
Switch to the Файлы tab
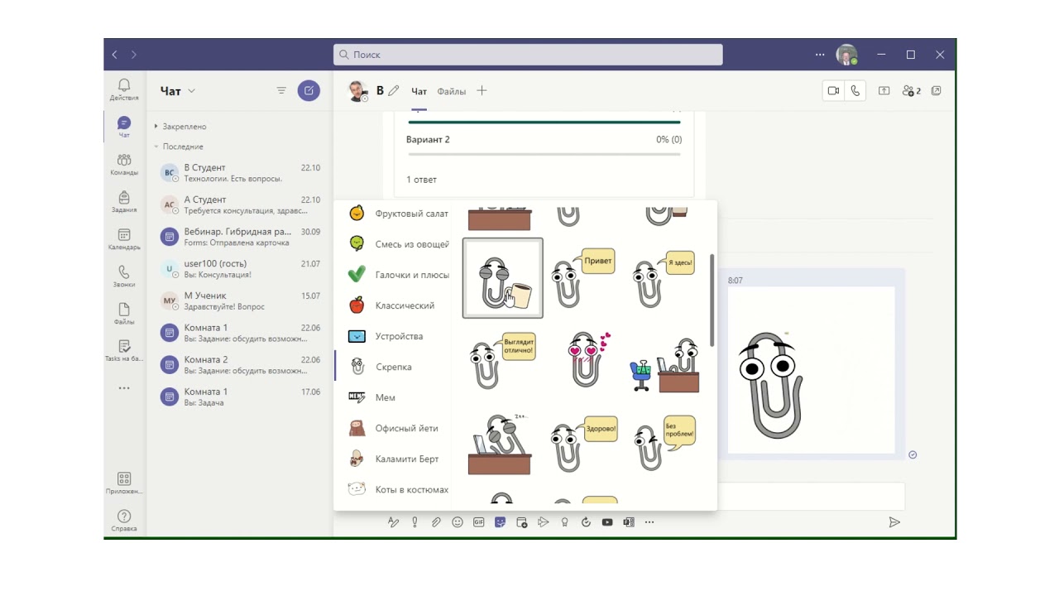pyautogui.click(x=452, y=92)
